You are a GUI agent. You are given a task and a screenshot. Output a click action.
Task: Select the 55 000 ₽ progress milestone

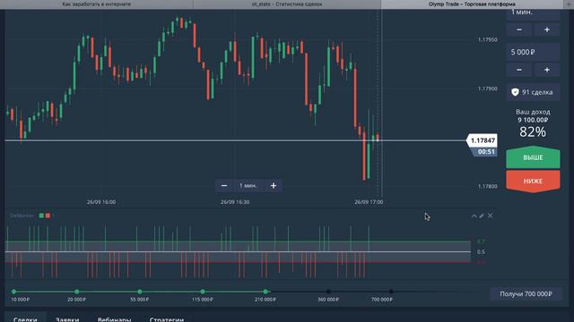[140, 292]
